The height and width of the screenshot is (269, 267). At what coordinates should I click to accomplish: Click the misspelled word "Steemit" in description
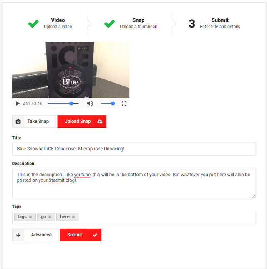tap(56, 180)
